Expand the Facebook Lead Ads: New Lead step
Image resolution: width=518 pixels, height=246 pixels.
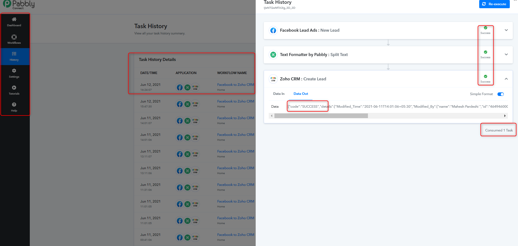tap(506, 30)
